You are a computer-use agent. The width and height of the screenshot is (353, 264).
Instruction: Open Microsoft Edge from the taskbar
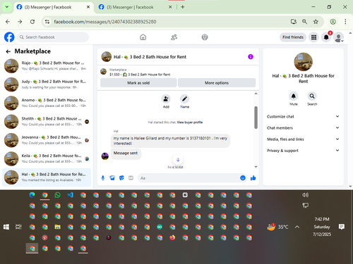pos(32,195)
